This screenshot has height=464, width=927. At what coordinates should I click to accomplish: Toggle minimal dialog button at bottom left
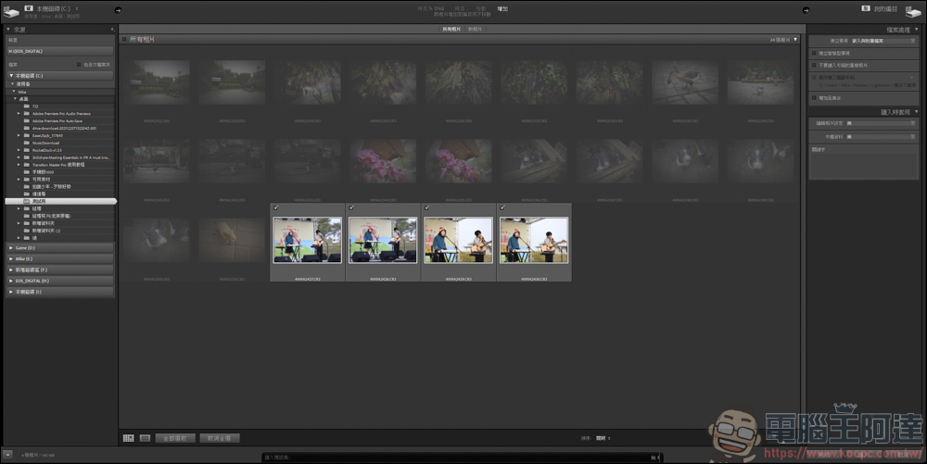tap(7, 455)
